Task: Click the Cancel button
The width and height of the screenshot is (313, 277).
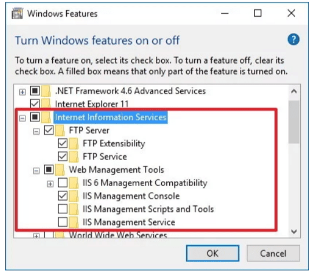Action: [x=273, y=253]
